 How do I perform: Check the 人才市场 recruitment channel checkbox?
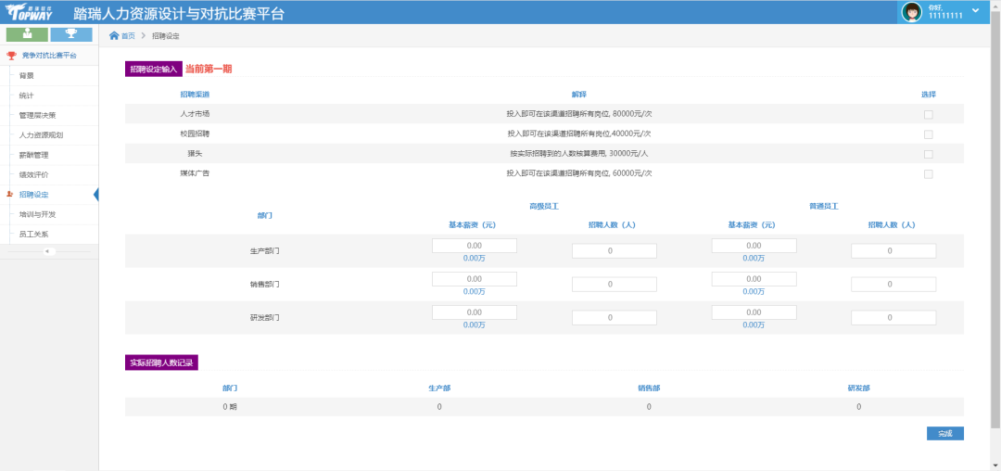pyautogui.click(x=928, y=115)
